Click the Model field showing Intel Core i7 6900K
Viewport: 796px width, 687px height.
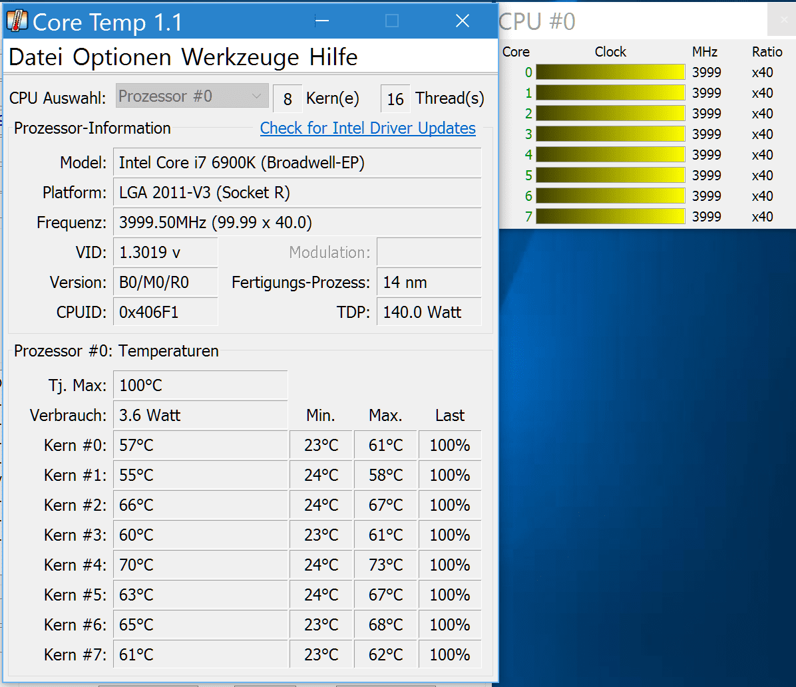[x=297, y=163]
